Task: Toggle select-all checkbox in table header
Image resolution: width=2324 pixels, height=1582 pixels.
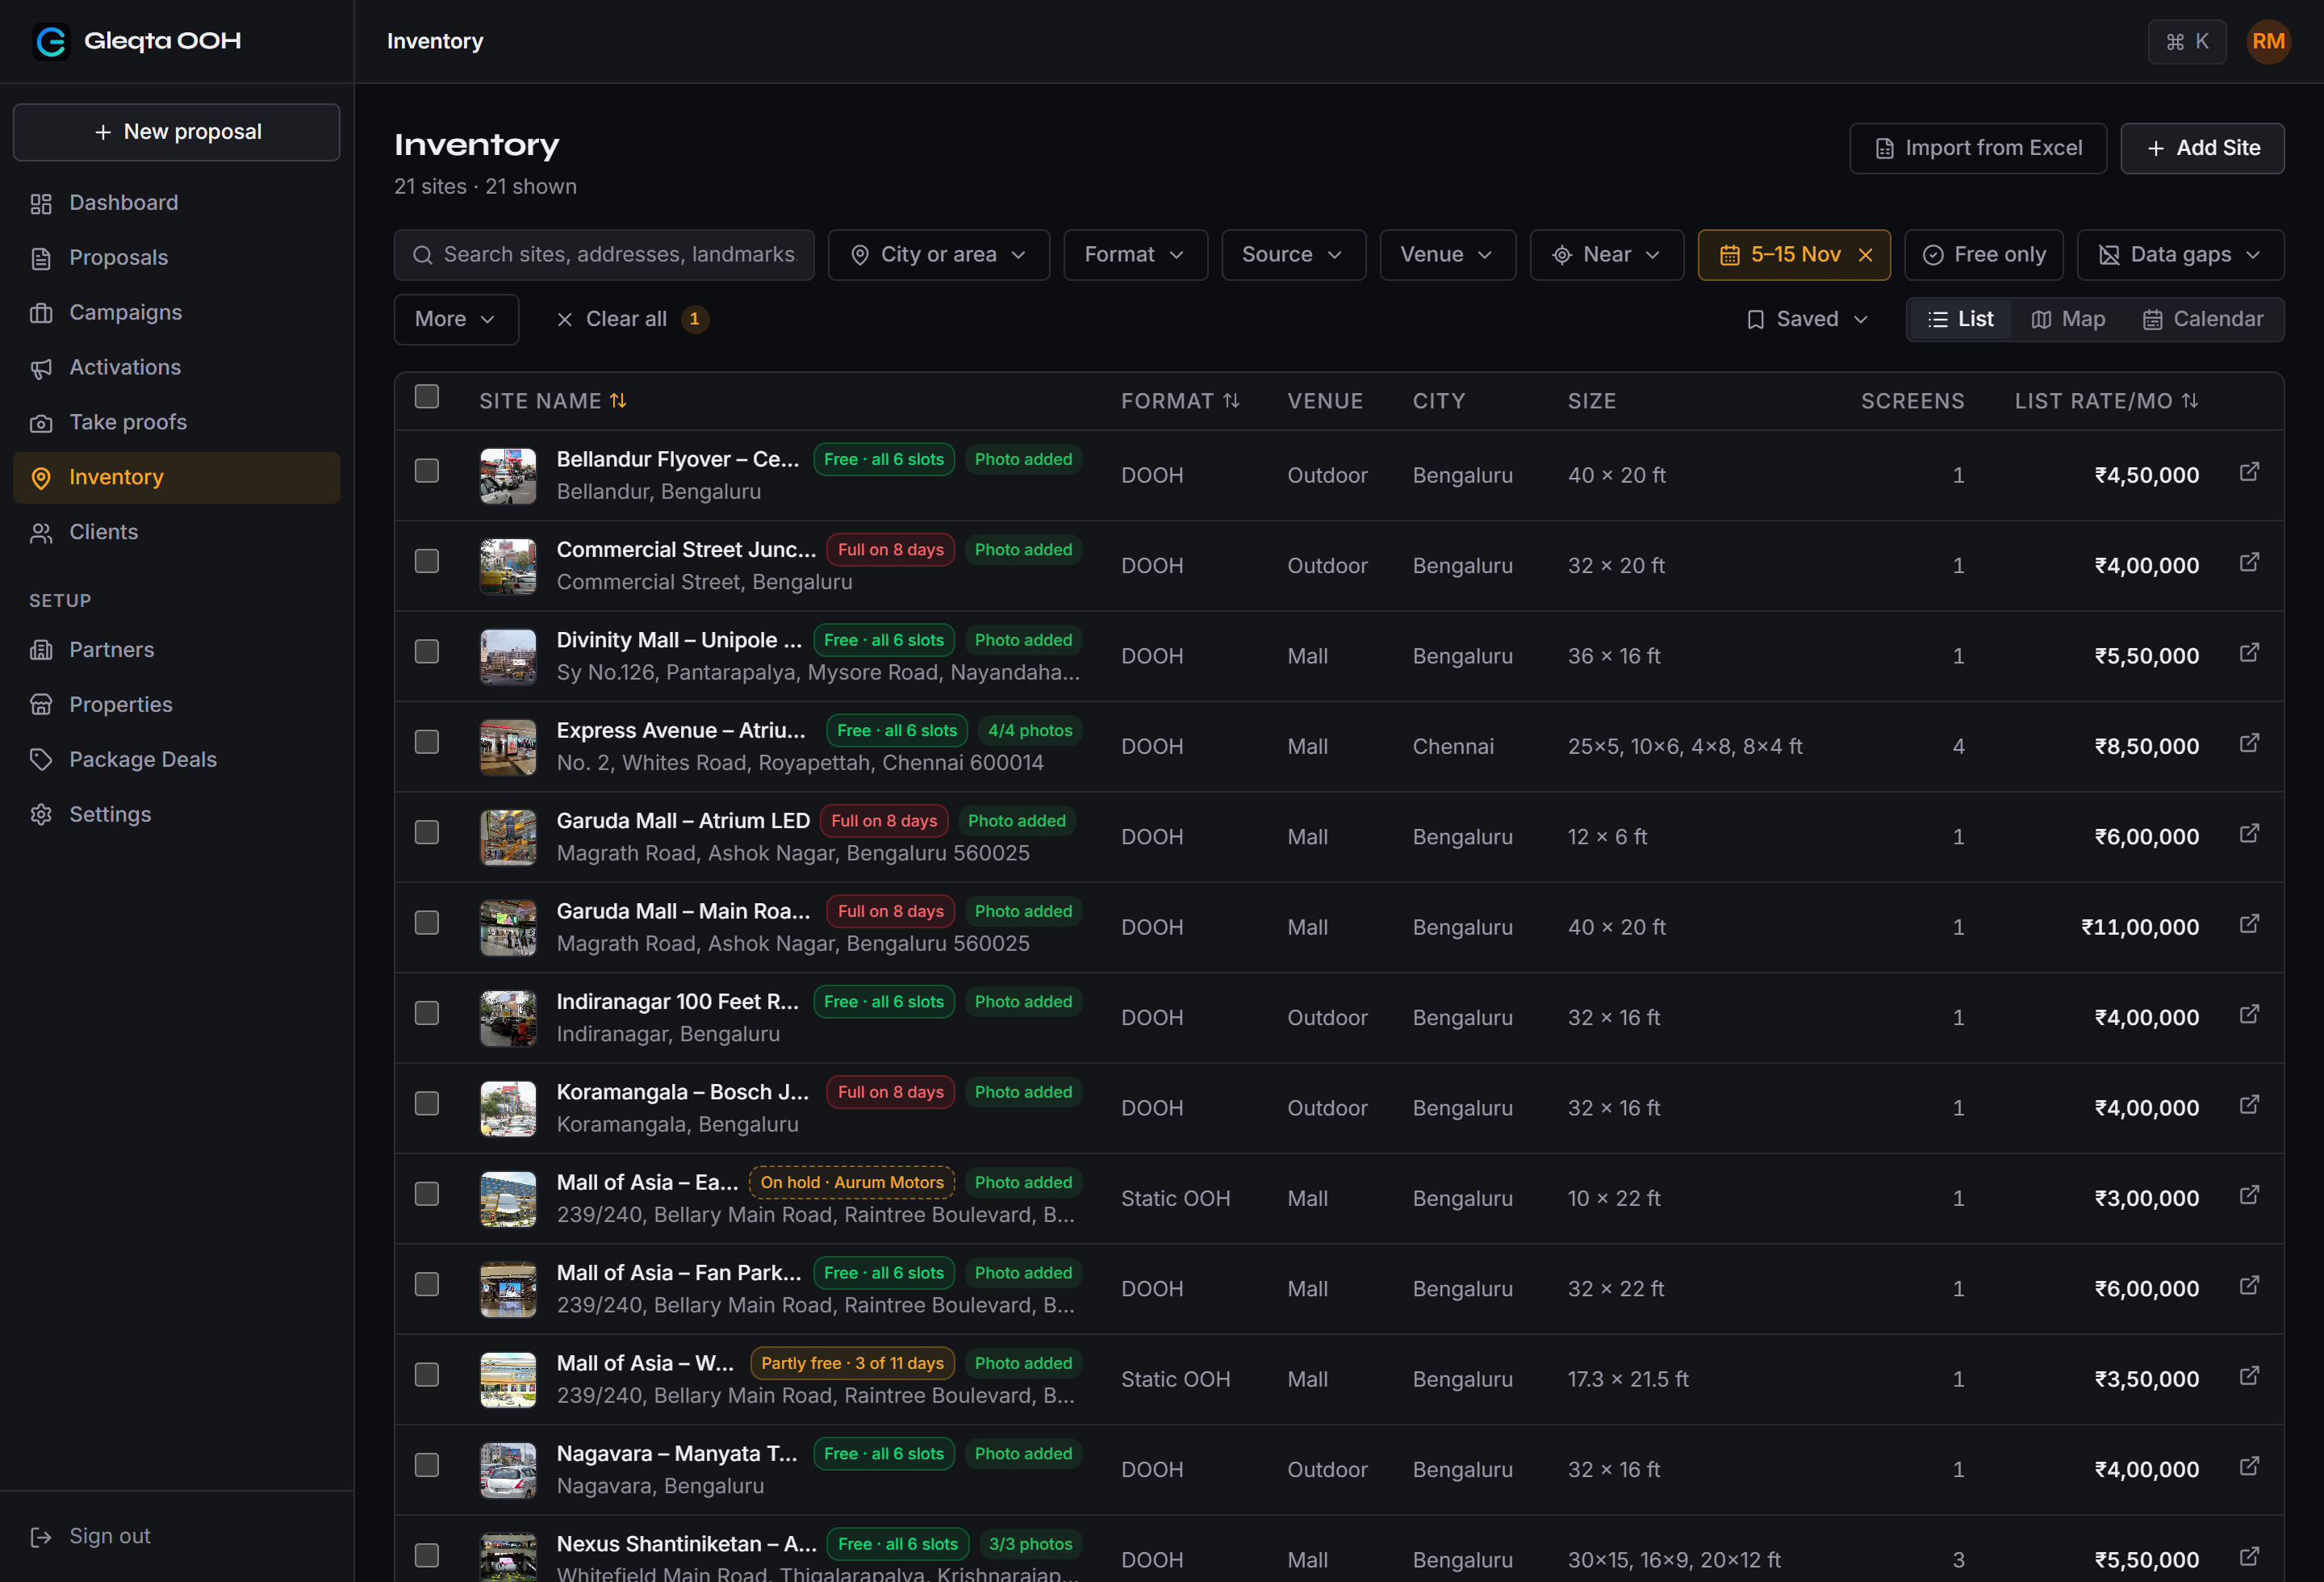Action: pos(427,397)
